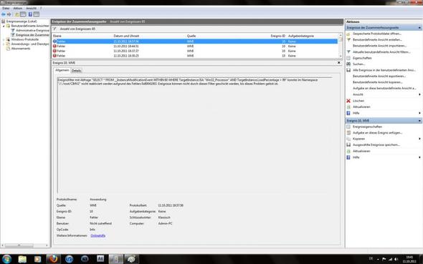Screen dimensions: 423x264
Task: Sort by Ereignis-ID column header
Action: click(278, 36)
